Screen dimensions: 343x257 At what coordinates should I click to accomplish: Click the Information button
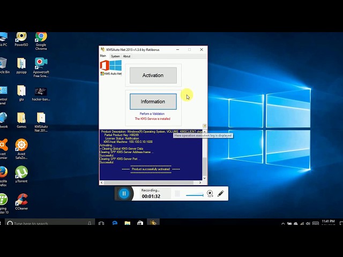click(x=153, y=102)
